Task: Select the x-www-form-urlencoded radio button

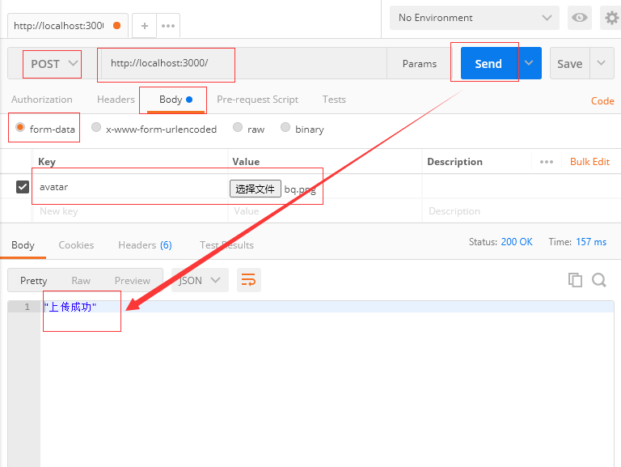Action: point(96,127)
